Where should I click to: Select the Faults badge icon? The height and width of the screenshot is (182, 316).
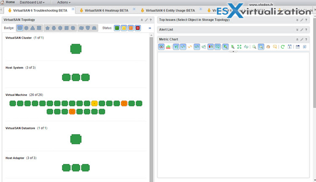pyautogui.click(x=39, y=28)
